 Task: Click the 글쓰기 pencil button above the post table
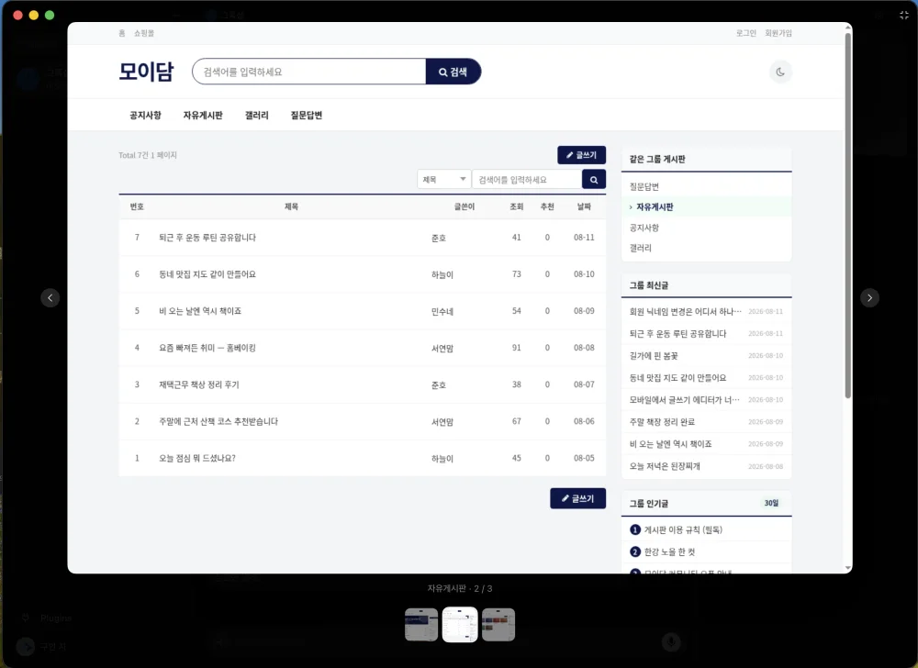(x=581, y=155)
